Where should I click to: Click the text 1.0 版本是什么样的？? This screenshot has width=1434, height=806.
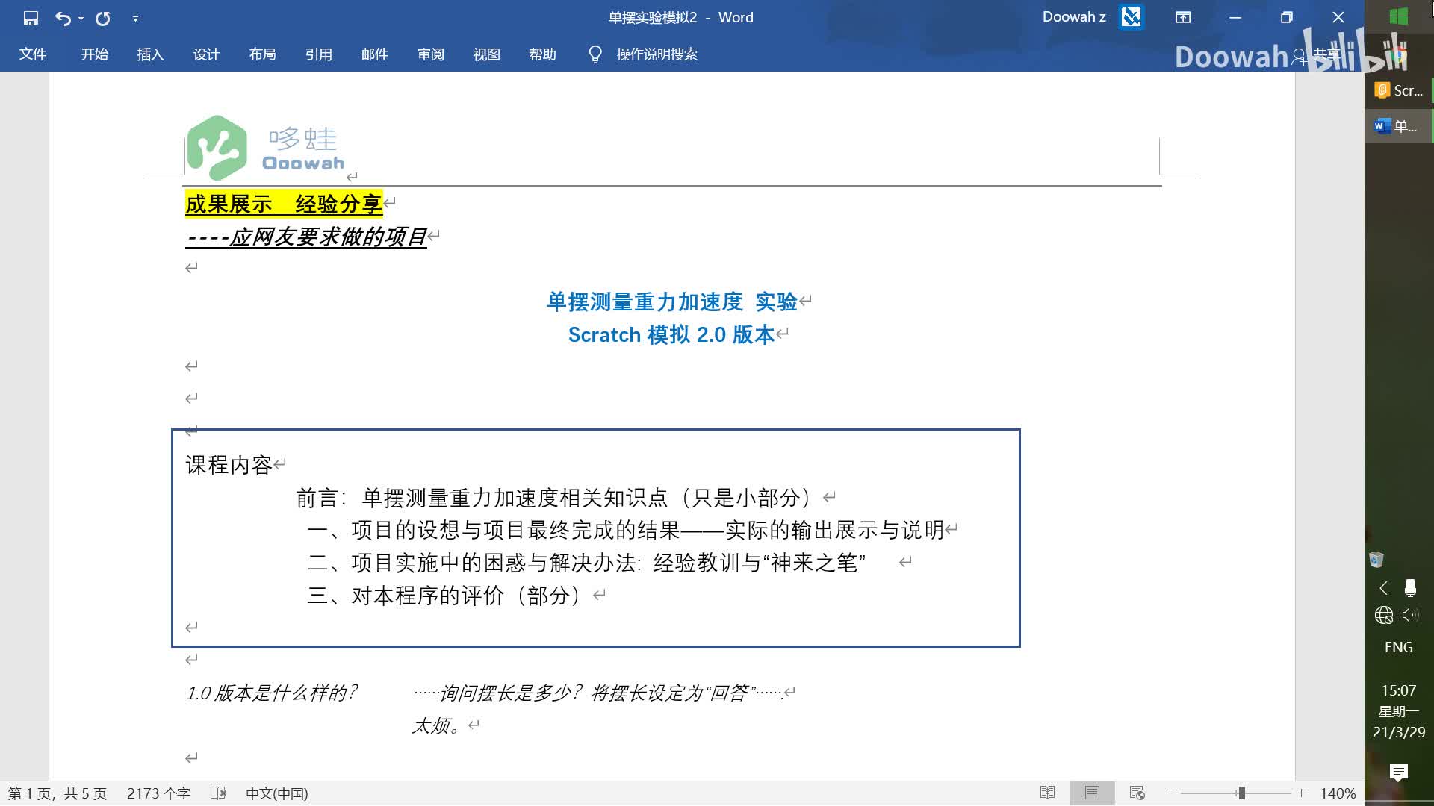tap(272, 693)
